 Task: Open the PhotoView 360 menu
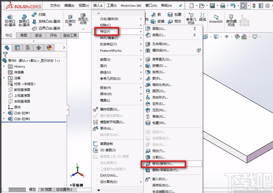(131, 6)
